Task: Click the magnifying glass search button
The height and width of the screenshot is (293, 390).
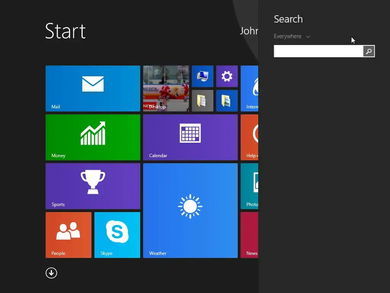Action: click(369, 51)
